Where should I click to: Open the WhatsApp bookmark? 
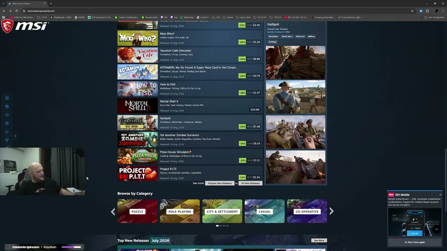coord(187,17)
